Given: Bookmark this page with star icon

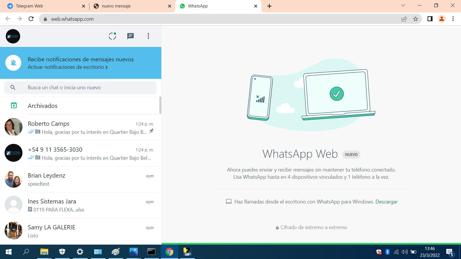Looking at the screenshot, I should [415, 19].
